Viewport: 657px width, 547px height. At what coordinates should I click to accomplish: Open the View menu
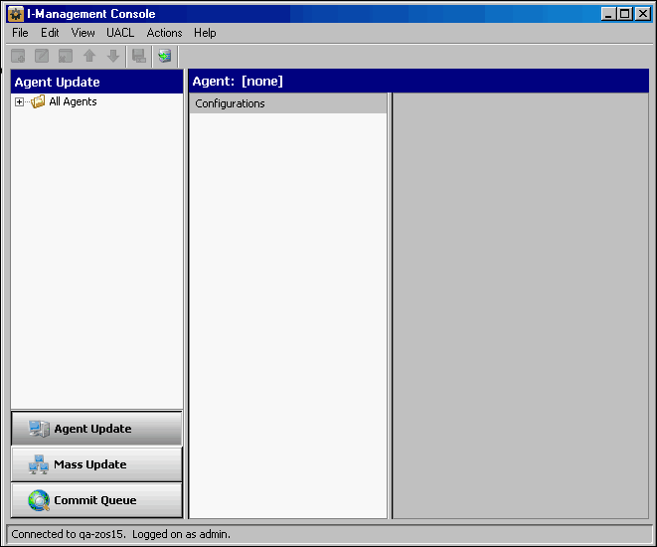[82, 33]
